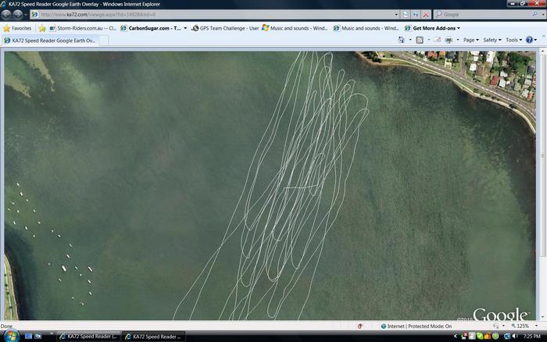Click the Refresh page icon
The image size is (547, 342).
(416, 14)
